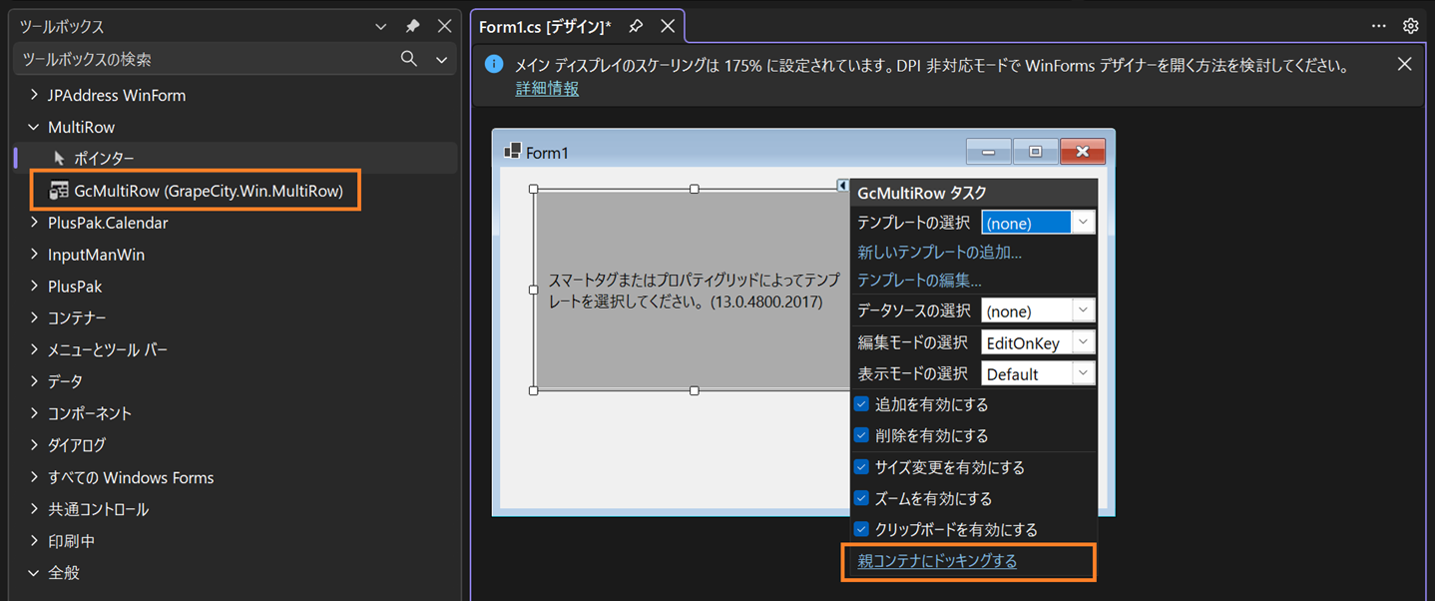Expand the コンテナー group
Viewport: 1435px width, 601px height.
coord(34,318)
